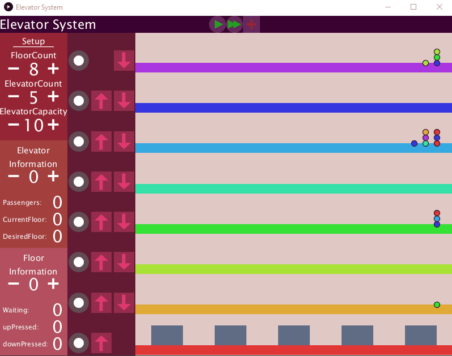Decrease ElevatorCapacity with the minus button

14,125
